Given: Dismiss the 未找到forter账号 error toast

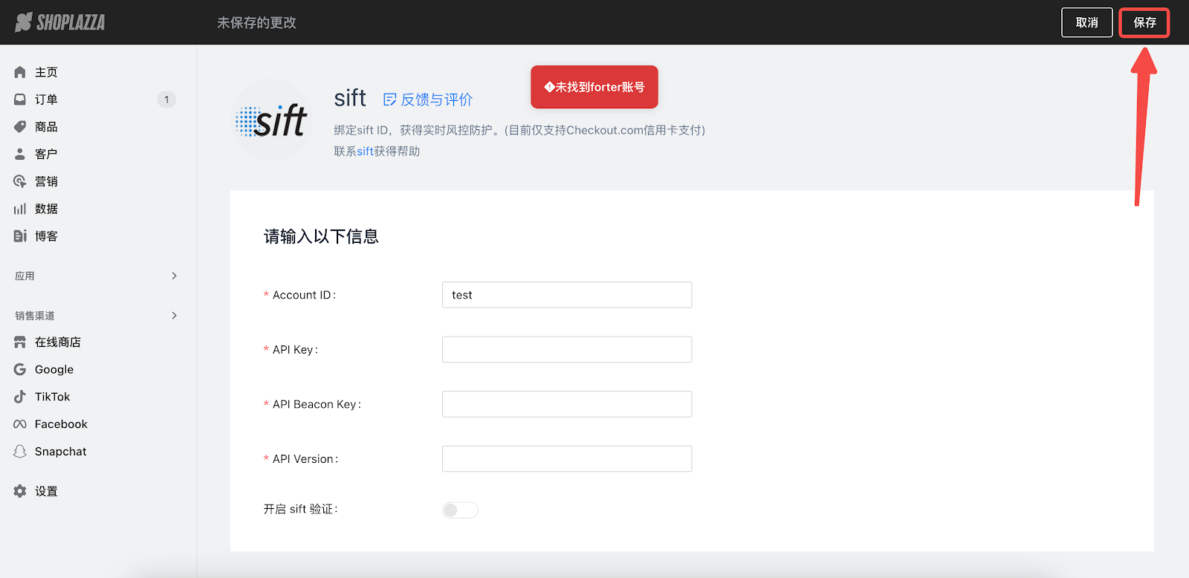Looking at the screenshot, I should [594, 87].
